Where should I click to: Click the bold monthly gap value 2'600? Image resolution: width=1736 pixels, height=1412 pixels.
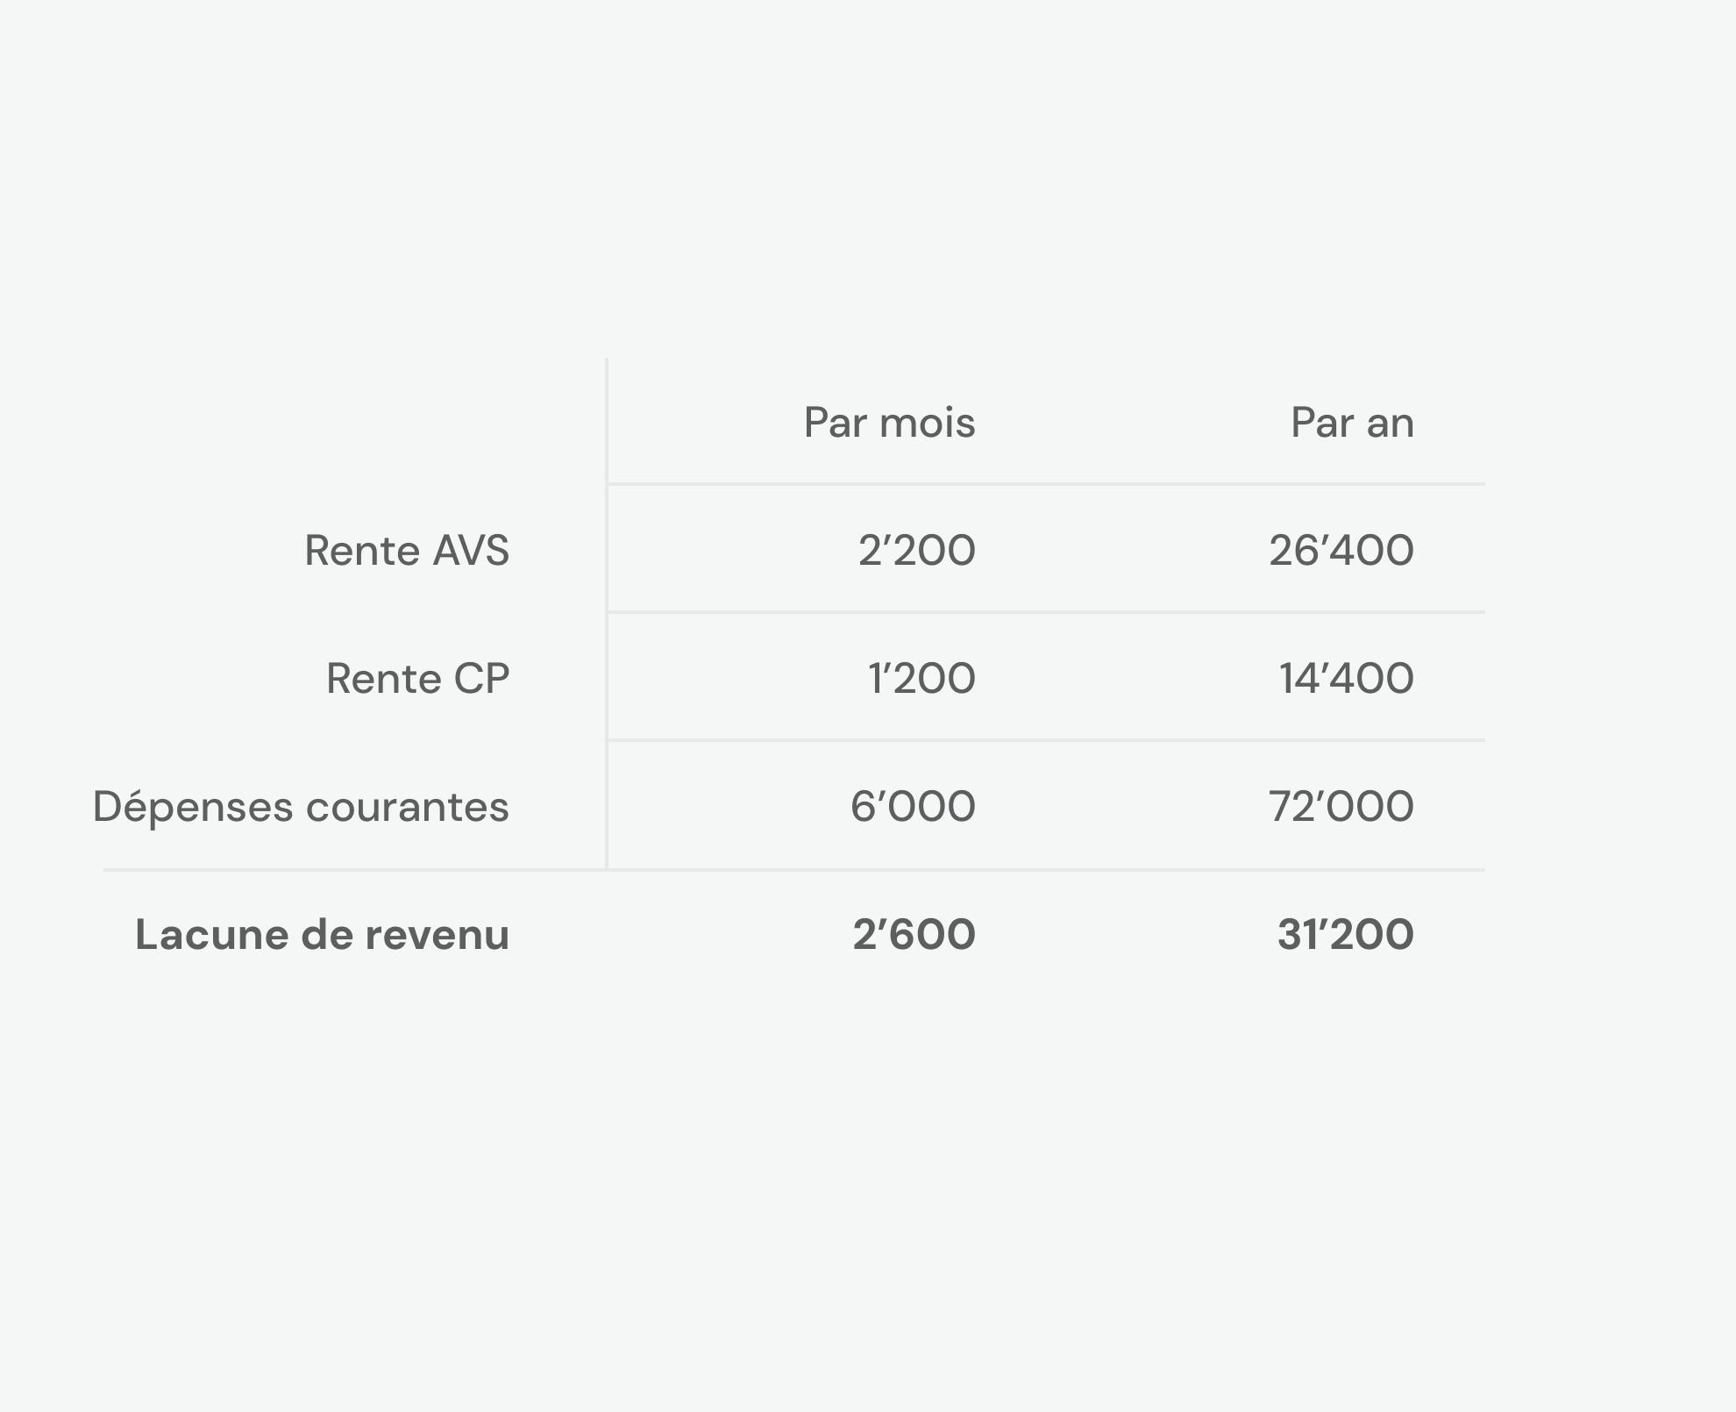pos(914,935)
